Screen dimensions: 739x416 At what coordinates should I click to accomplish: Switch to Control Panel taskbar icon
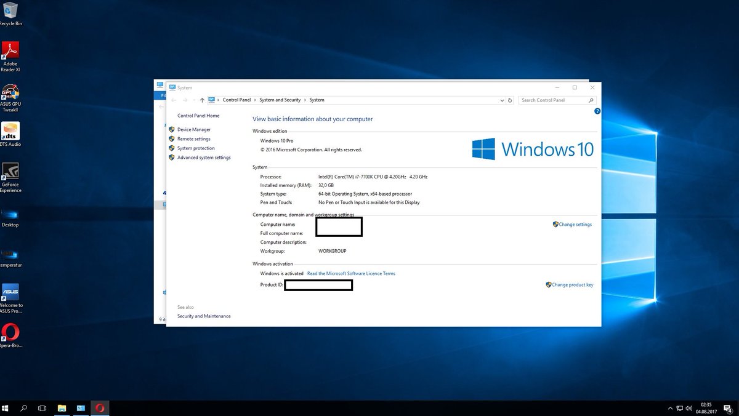(x=81, y=408)
